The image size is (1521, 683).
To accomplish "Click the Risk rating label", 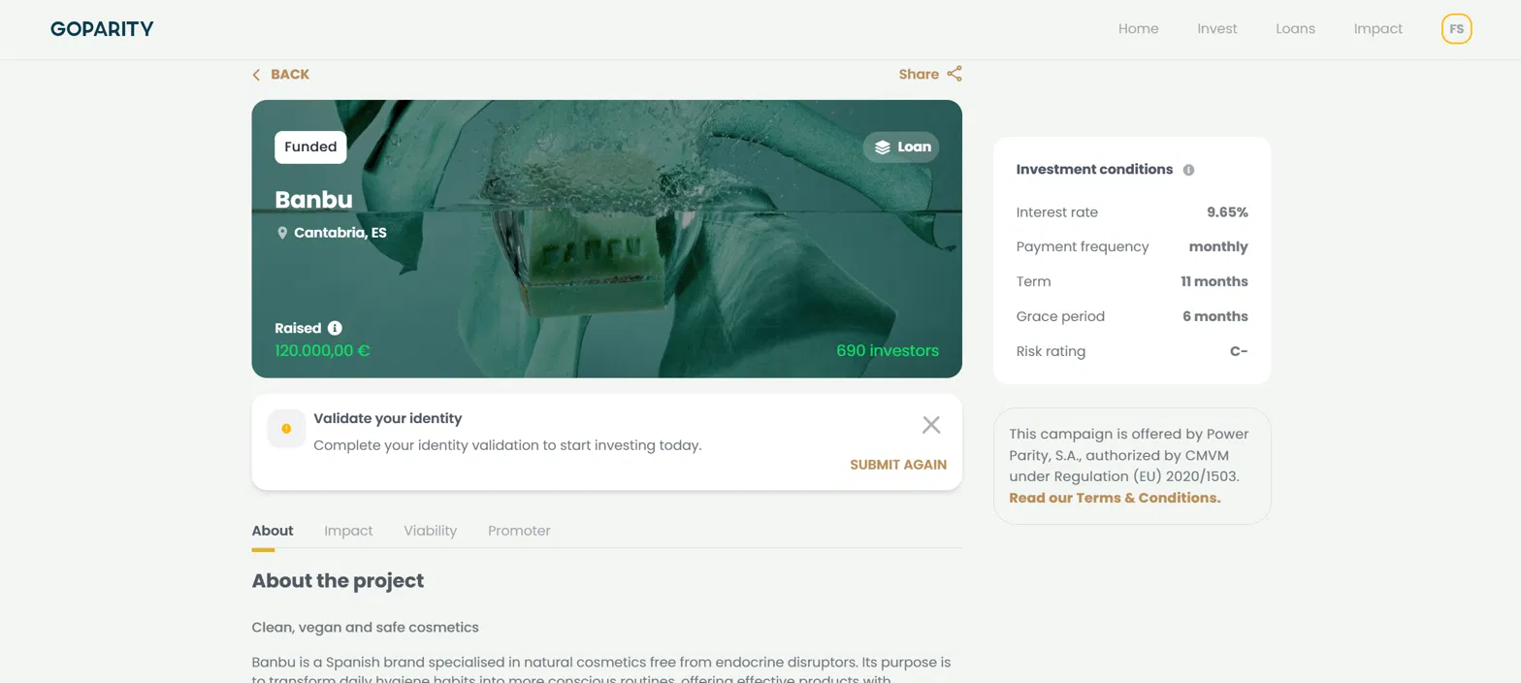I will click(x=1051, y=352).
